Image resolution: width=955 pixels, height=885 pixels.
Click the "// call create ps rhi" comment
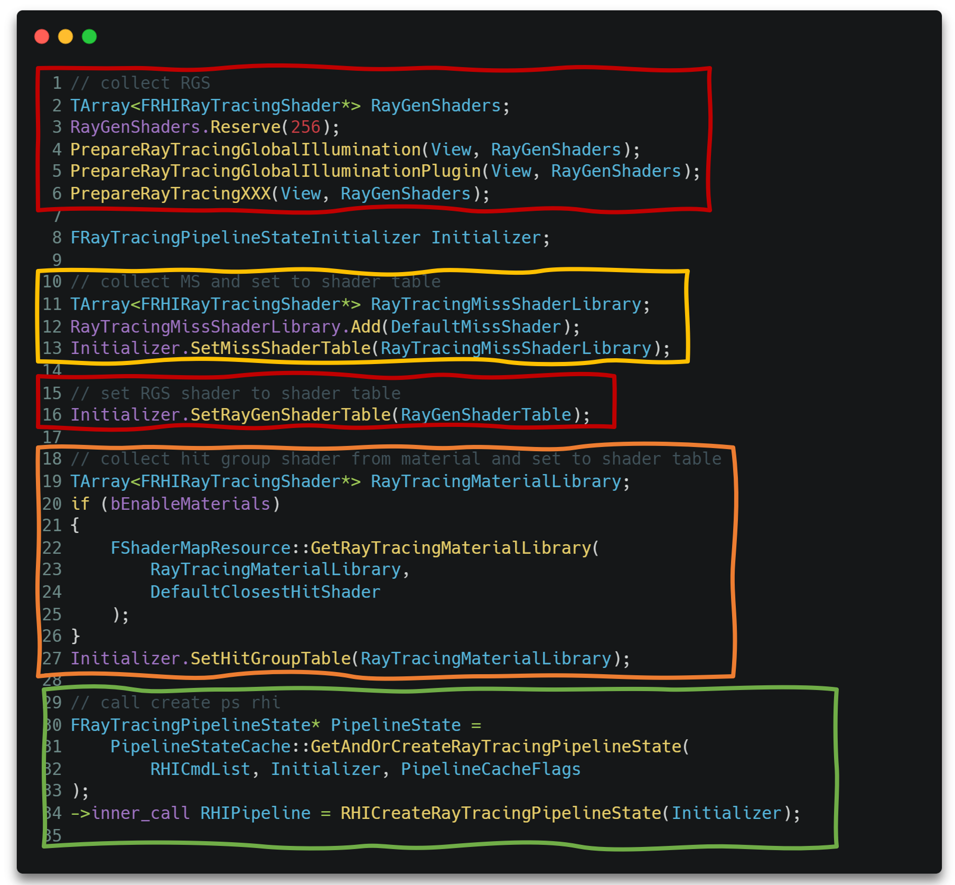[x=175, y=703]
